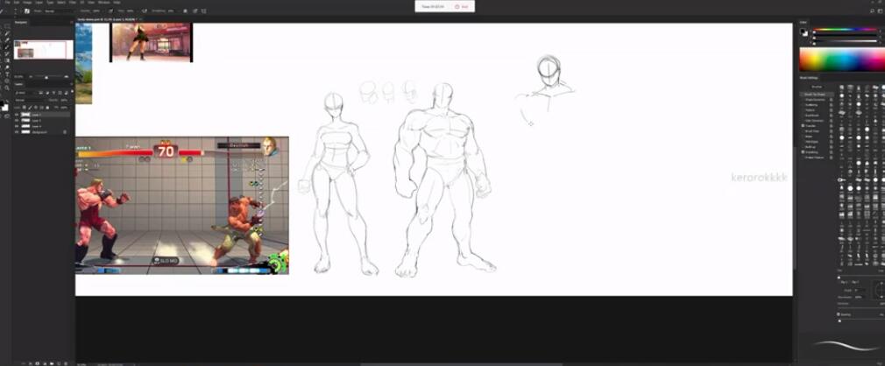Click type layer filter icon
The image size is (885, 366).
[53, 93]
